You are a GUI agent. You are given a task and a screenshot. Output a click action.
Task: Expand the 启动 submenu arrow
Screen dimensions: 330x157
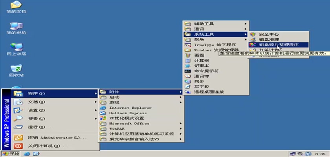181,97
